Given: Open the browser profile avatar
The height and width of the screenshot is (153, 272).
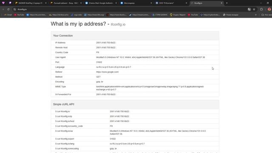Looking at the screenshot, I should coord(269,9).
